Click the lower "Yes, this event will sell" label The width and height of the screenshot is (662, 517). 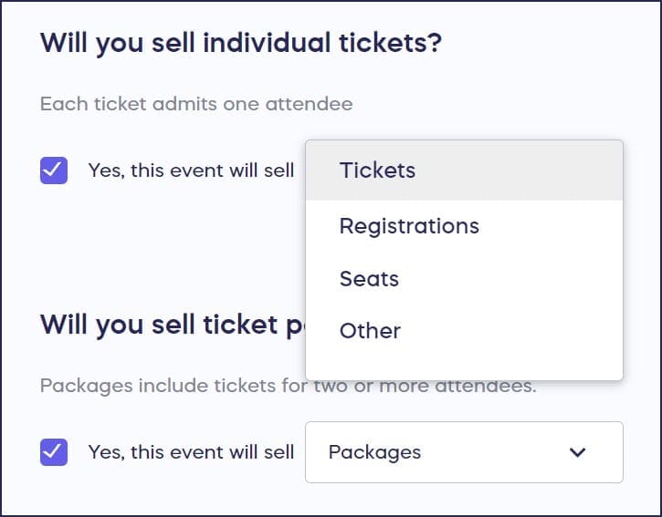[x=191, y=451]
